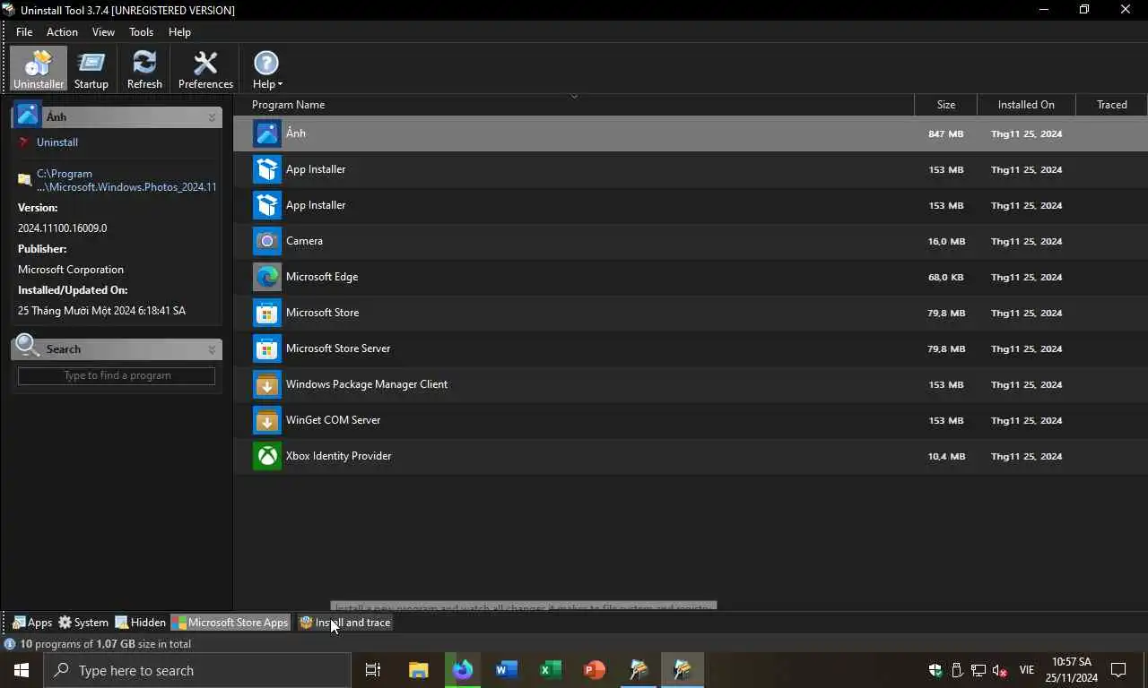Open the View menu
Viewport: 1148px width, 688px height.
pyautogui.click(x=103, y=31)
